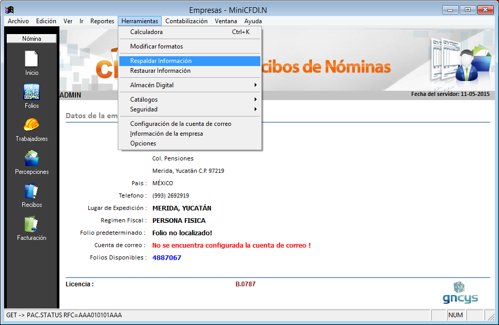Open the Folios QR code icon
This screenshot has width=499, height=325.
coord(32,92)
